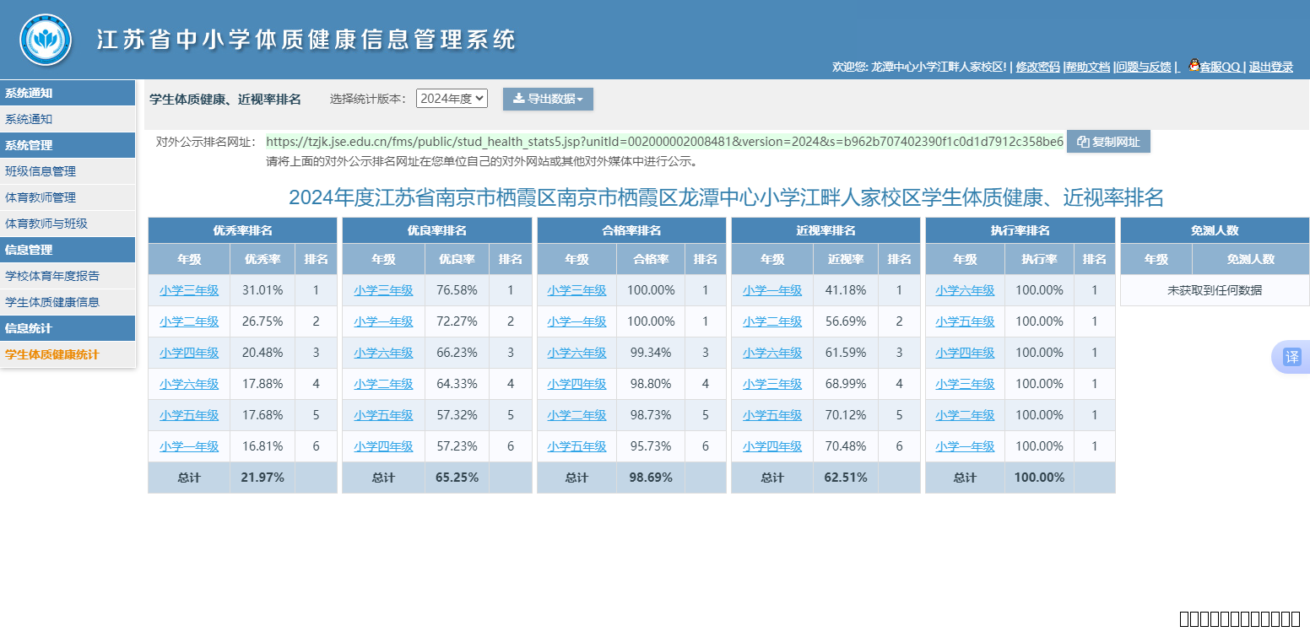Open 学生体质健康信息 in sidebar
Screen dimensions: 1310x637
[68, 302]
